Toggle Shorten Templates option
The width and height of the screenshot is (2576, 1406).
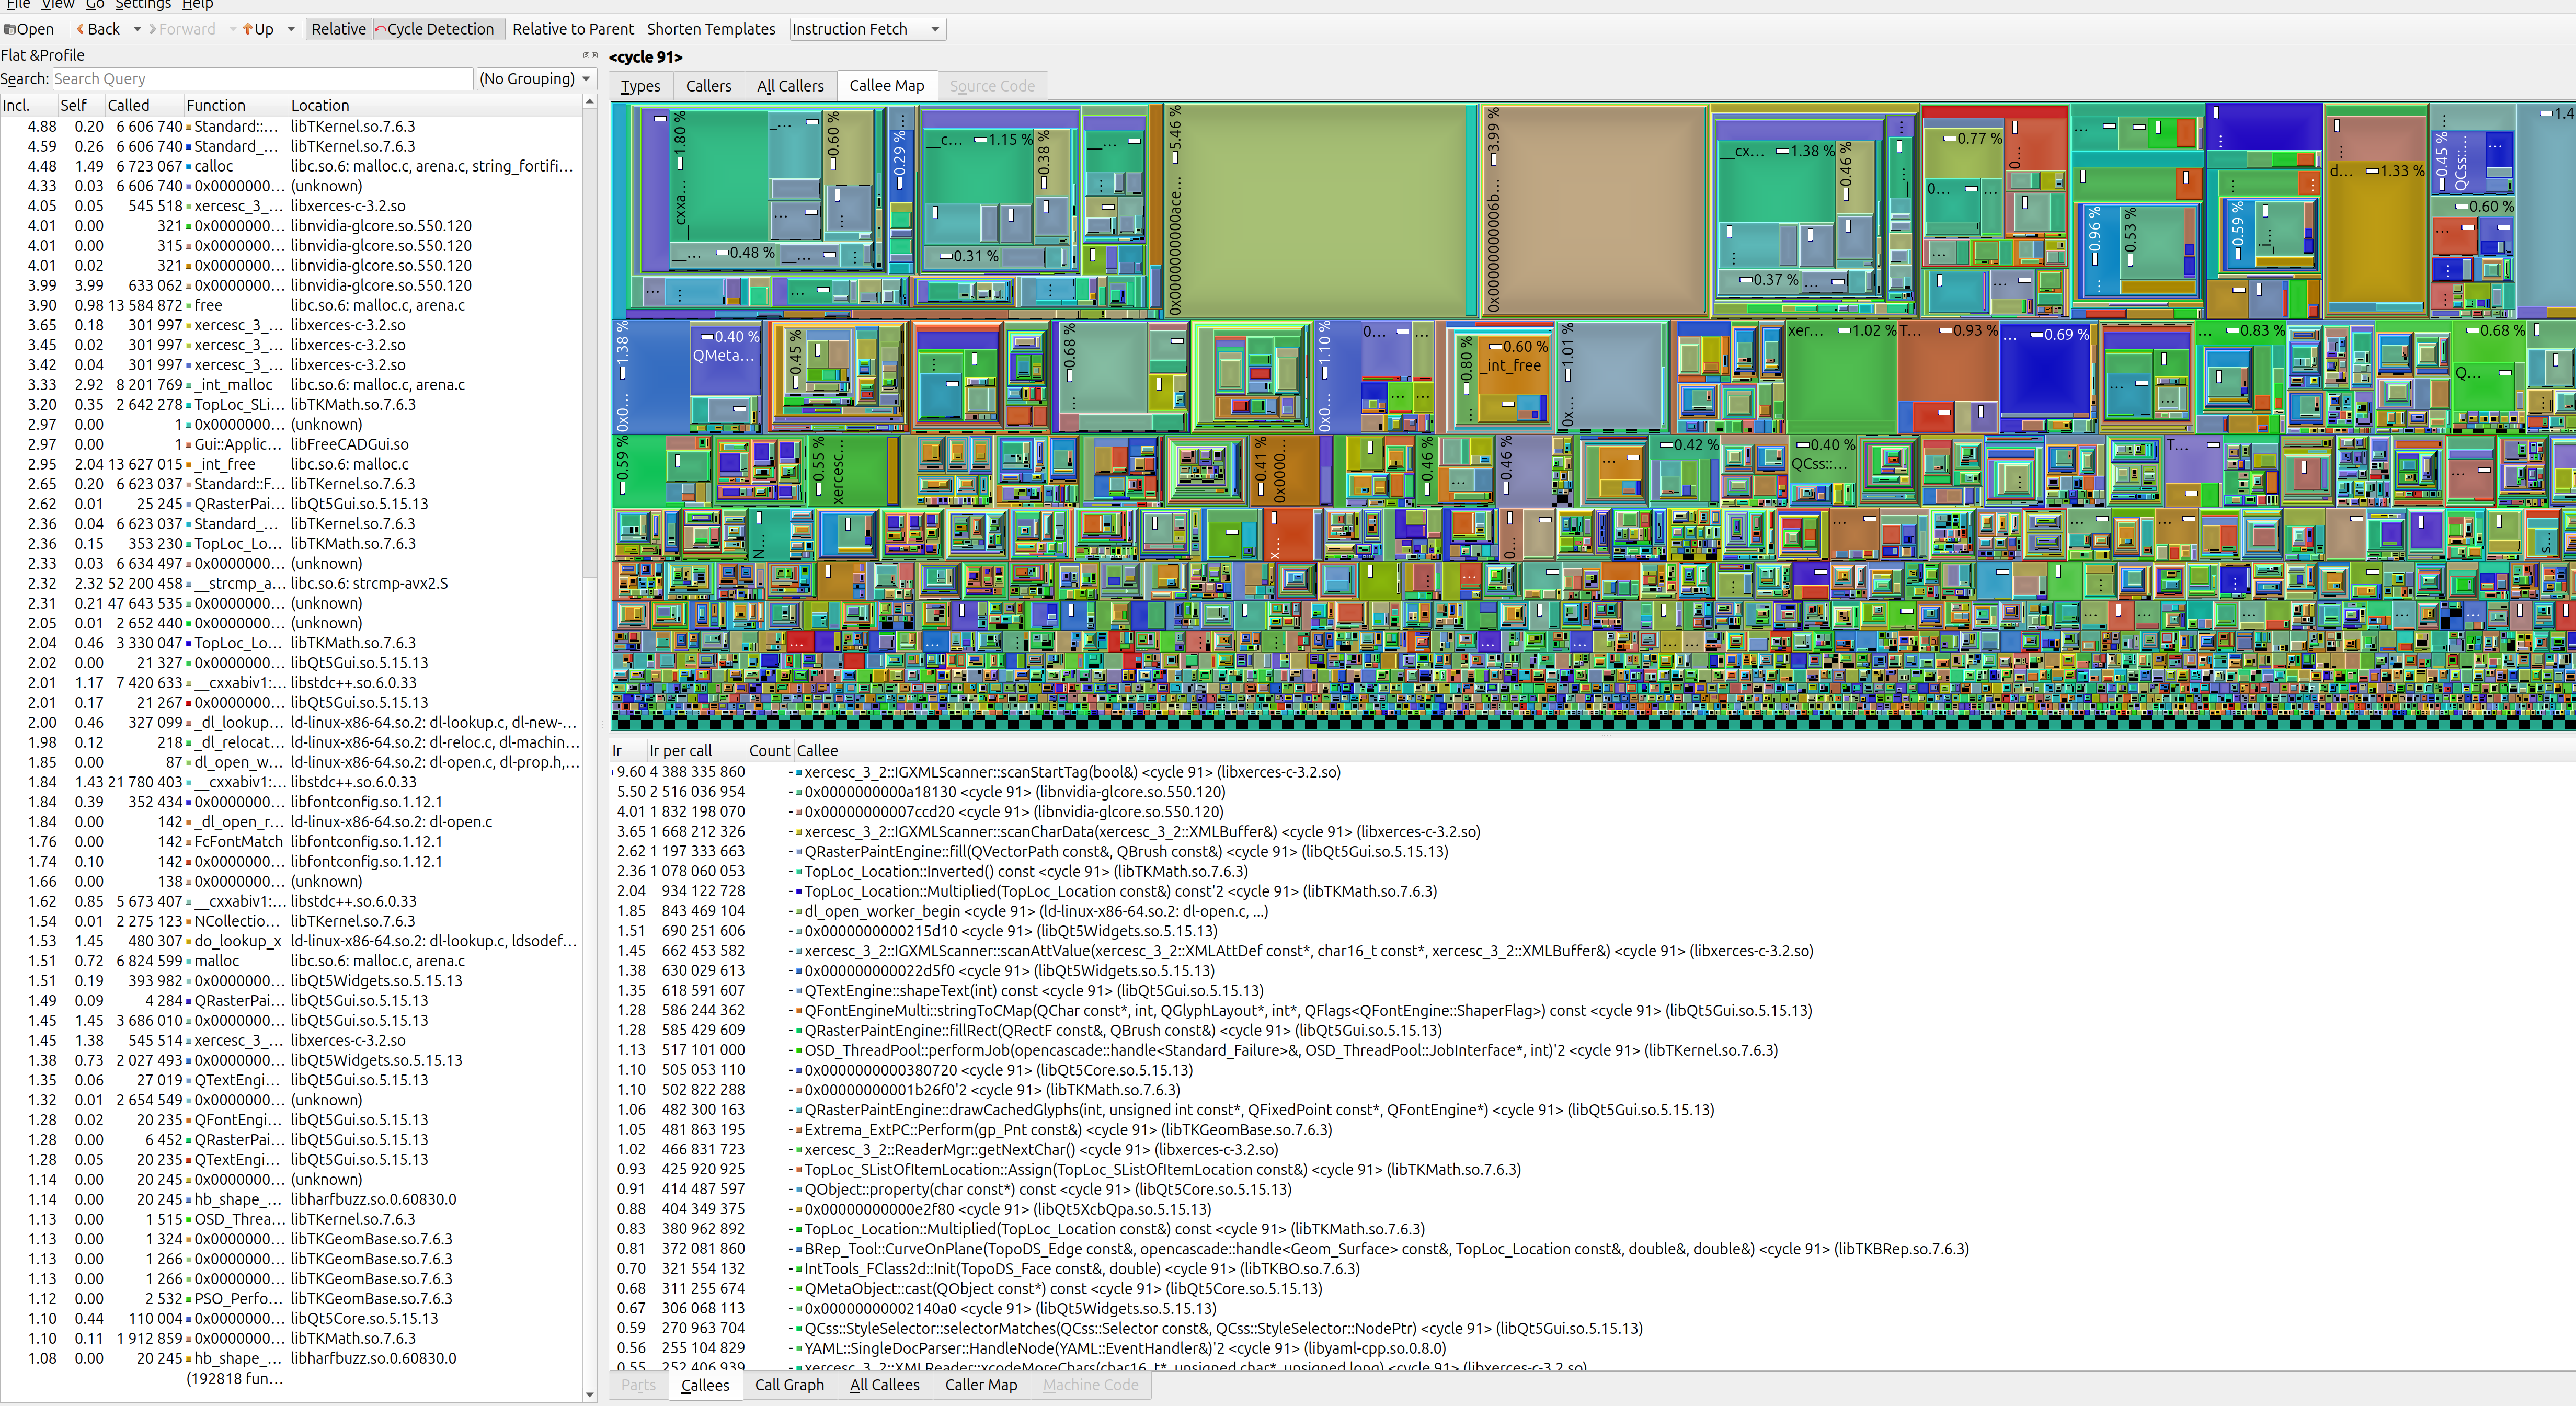(x=710, y=29)
